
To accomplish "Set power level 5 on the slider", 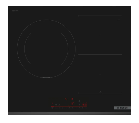I will tap(73, 108).
